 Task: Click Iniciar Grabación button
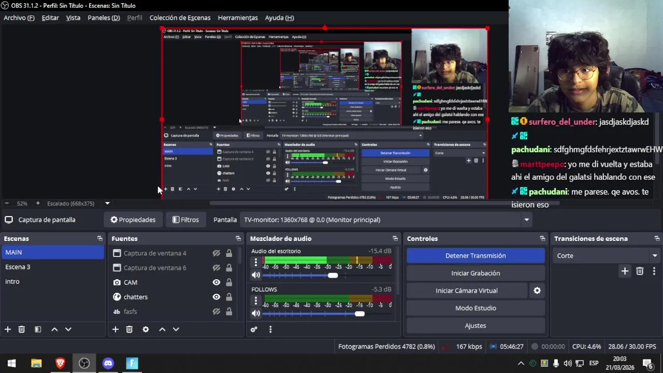point(475,273)
